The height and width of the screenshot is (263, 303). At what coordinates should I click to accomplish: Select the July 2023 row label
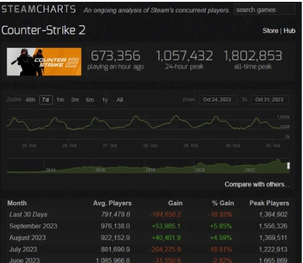click(x=23, y=250)
